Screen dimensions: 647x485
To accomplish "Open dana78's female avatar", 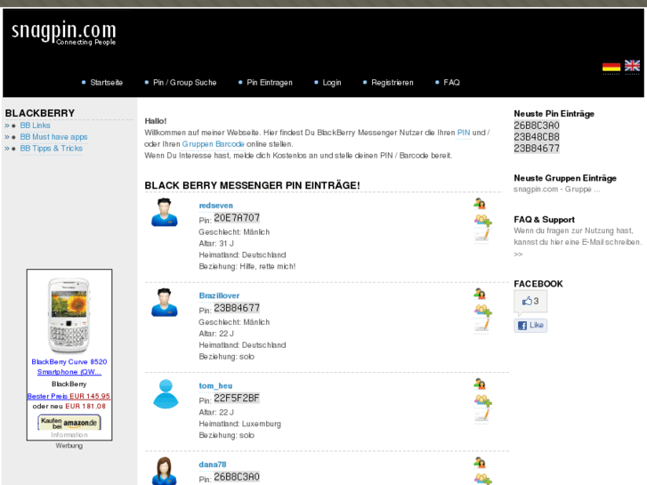I will [165, 471].
